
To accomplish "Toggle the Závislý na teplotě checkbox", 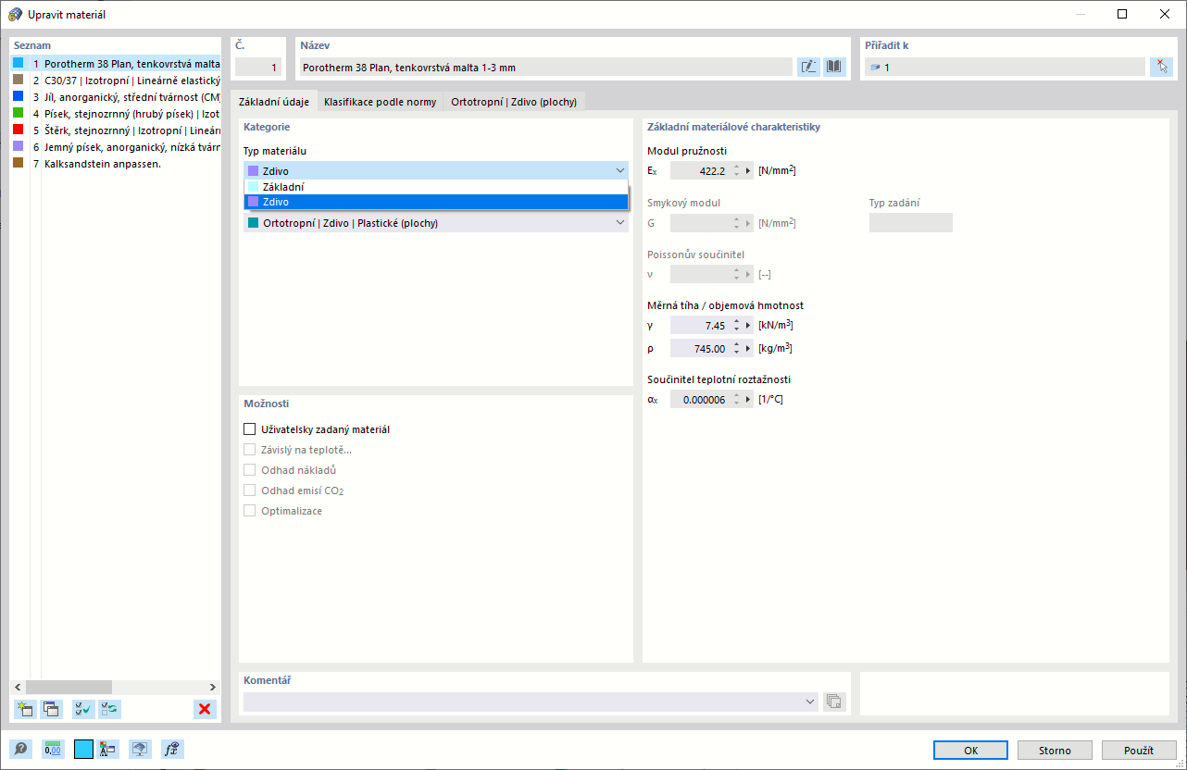I will pyautogui.click(x=249, y=450).
